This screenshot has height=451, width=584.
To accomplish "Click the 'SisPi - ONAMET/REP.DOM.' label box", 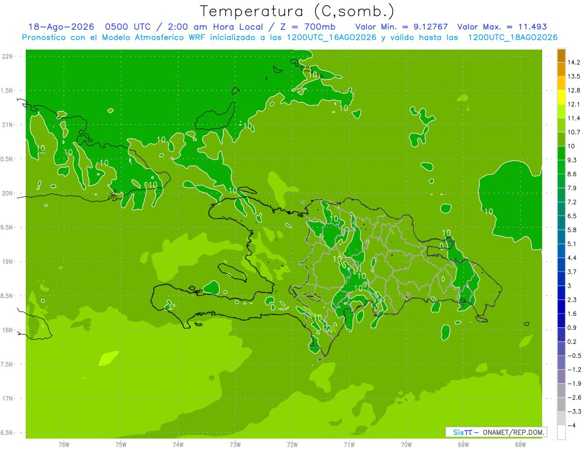I will coord(496,432).
